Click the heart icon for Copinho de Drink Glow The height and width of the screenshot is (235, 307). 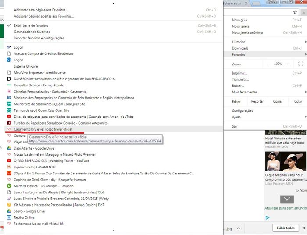pyautogui.click(x=9, y=180)
